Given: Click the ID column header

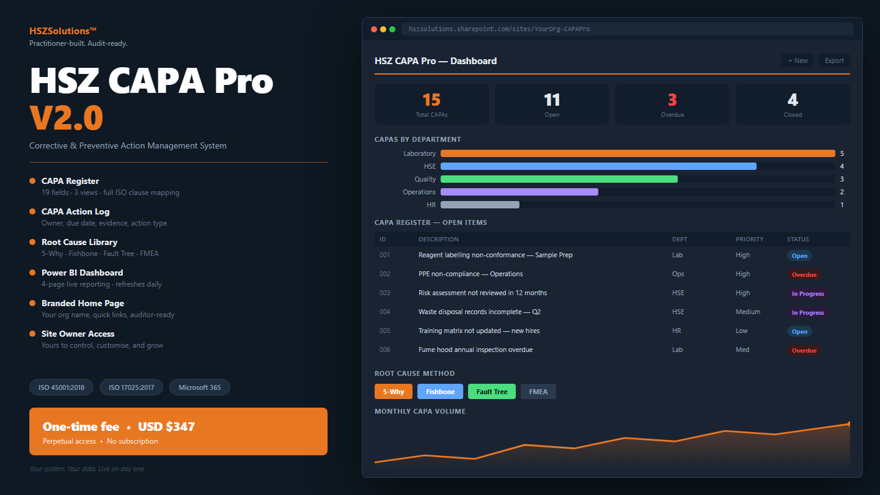Looking at the screenshot, I should [383, 239].
